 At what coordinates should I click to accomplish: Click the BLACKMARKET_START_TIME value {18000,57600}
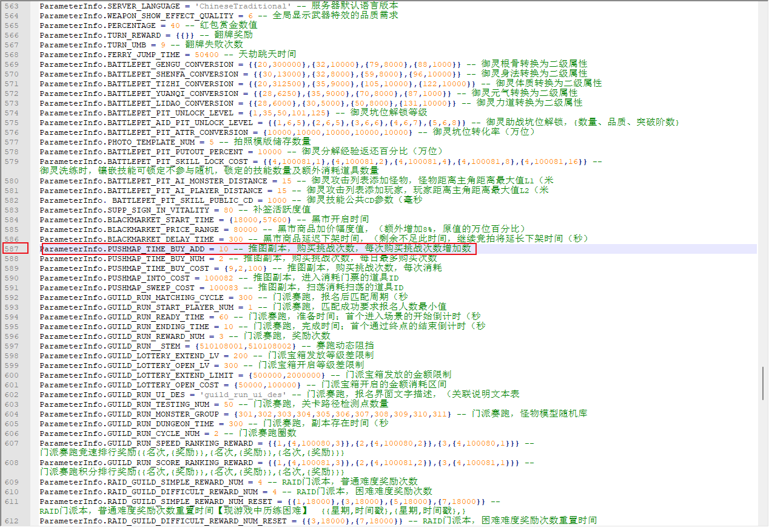tap(262, 220)
